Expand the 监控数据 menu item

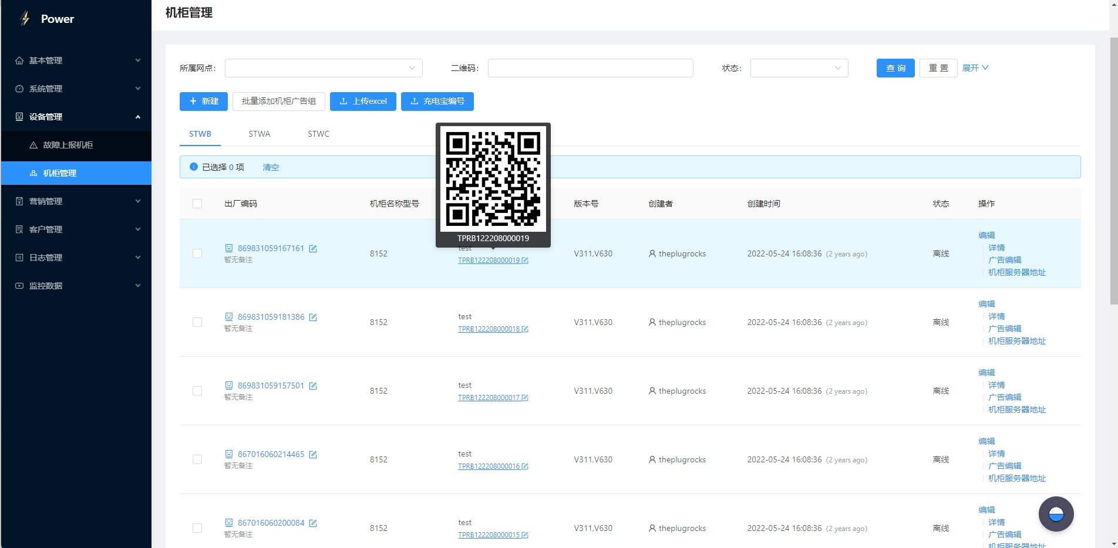click(x=76, y=286)
